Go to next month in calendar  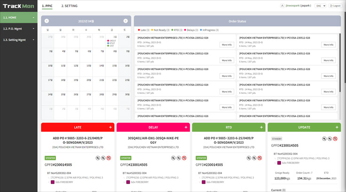[126, 21]
